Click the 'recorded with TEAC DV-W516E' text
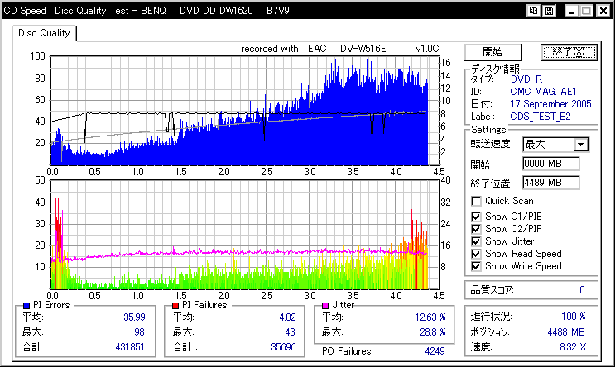This screenshot has width=615, height=367. point(314,49)
